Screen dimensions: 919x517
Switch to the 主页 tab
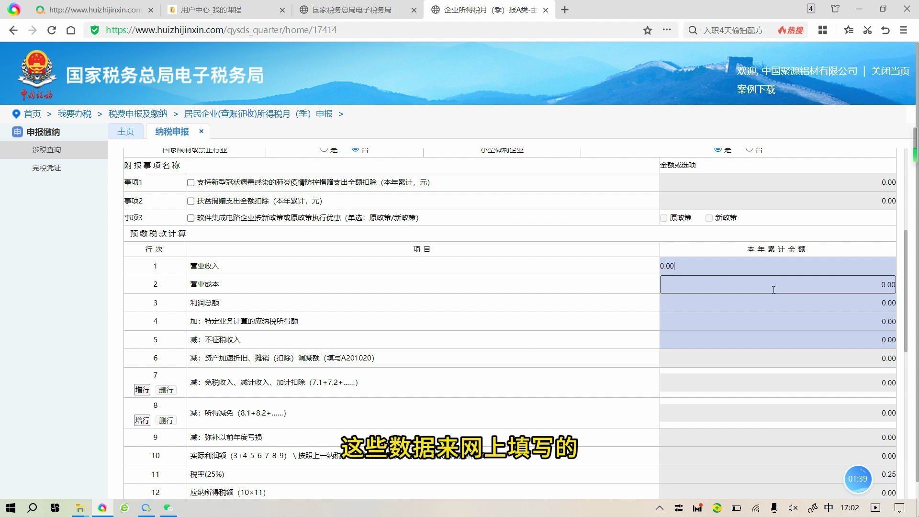click(x=125, y=131)
